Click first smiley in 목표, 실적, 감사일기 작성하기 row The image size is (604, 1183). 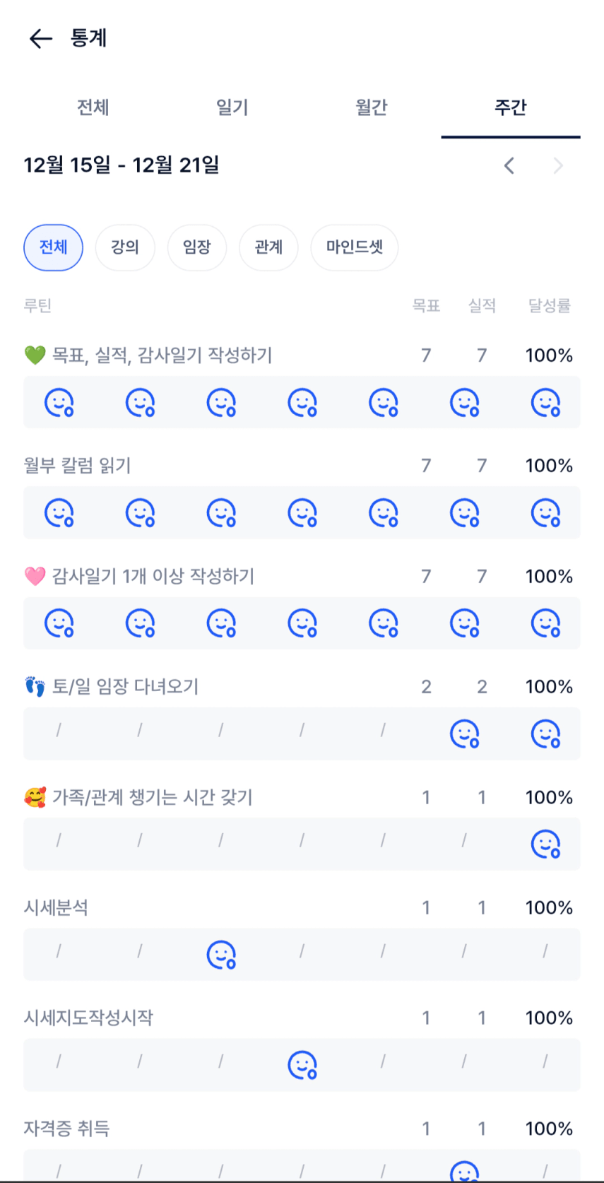coord(59,403)
